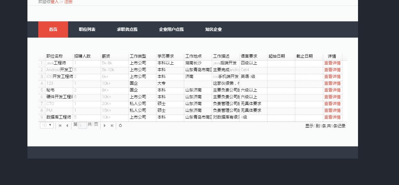Select the 秘书 table row
Screen dimensions: 399x185
pyautogui.click(x=193, y=90)
